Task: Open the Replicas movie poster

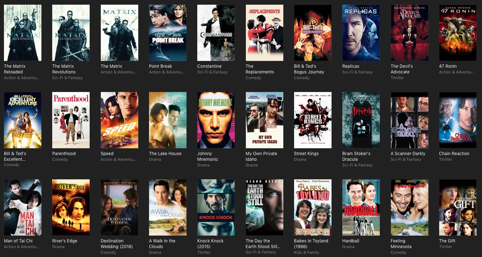Action: point(361,33)
